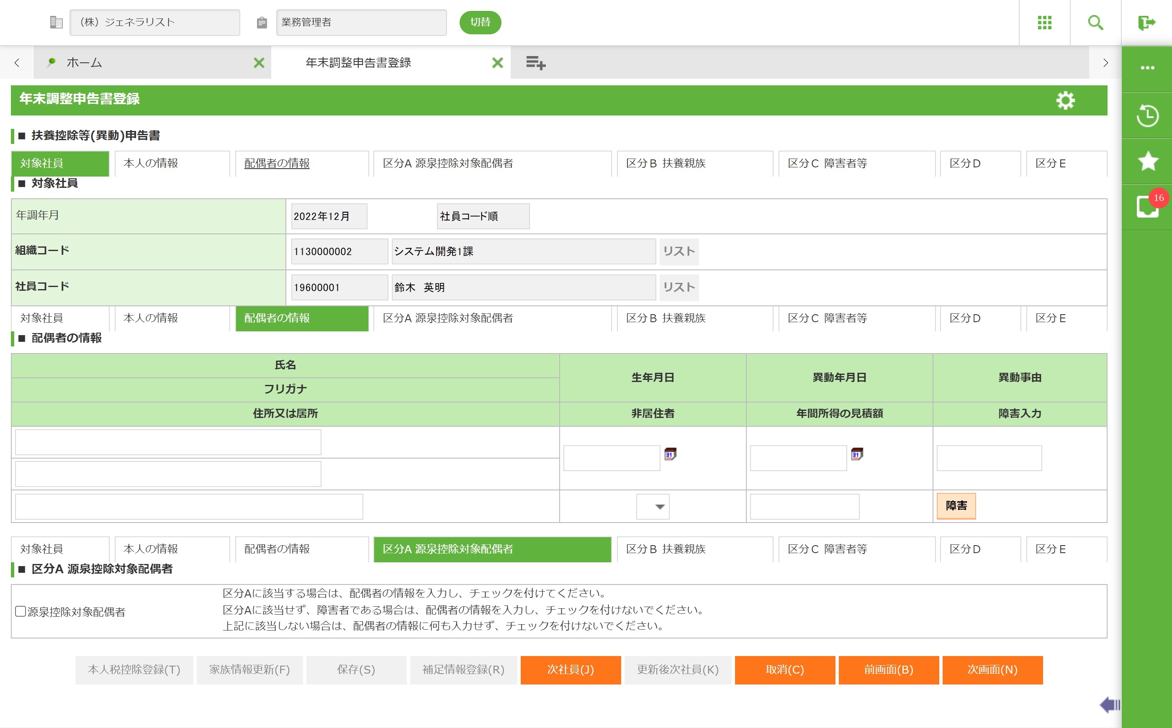Check the 源泉控除対象配偶者 checkbox
This screenshot has height=728, width=1172.
click(20, 612)
